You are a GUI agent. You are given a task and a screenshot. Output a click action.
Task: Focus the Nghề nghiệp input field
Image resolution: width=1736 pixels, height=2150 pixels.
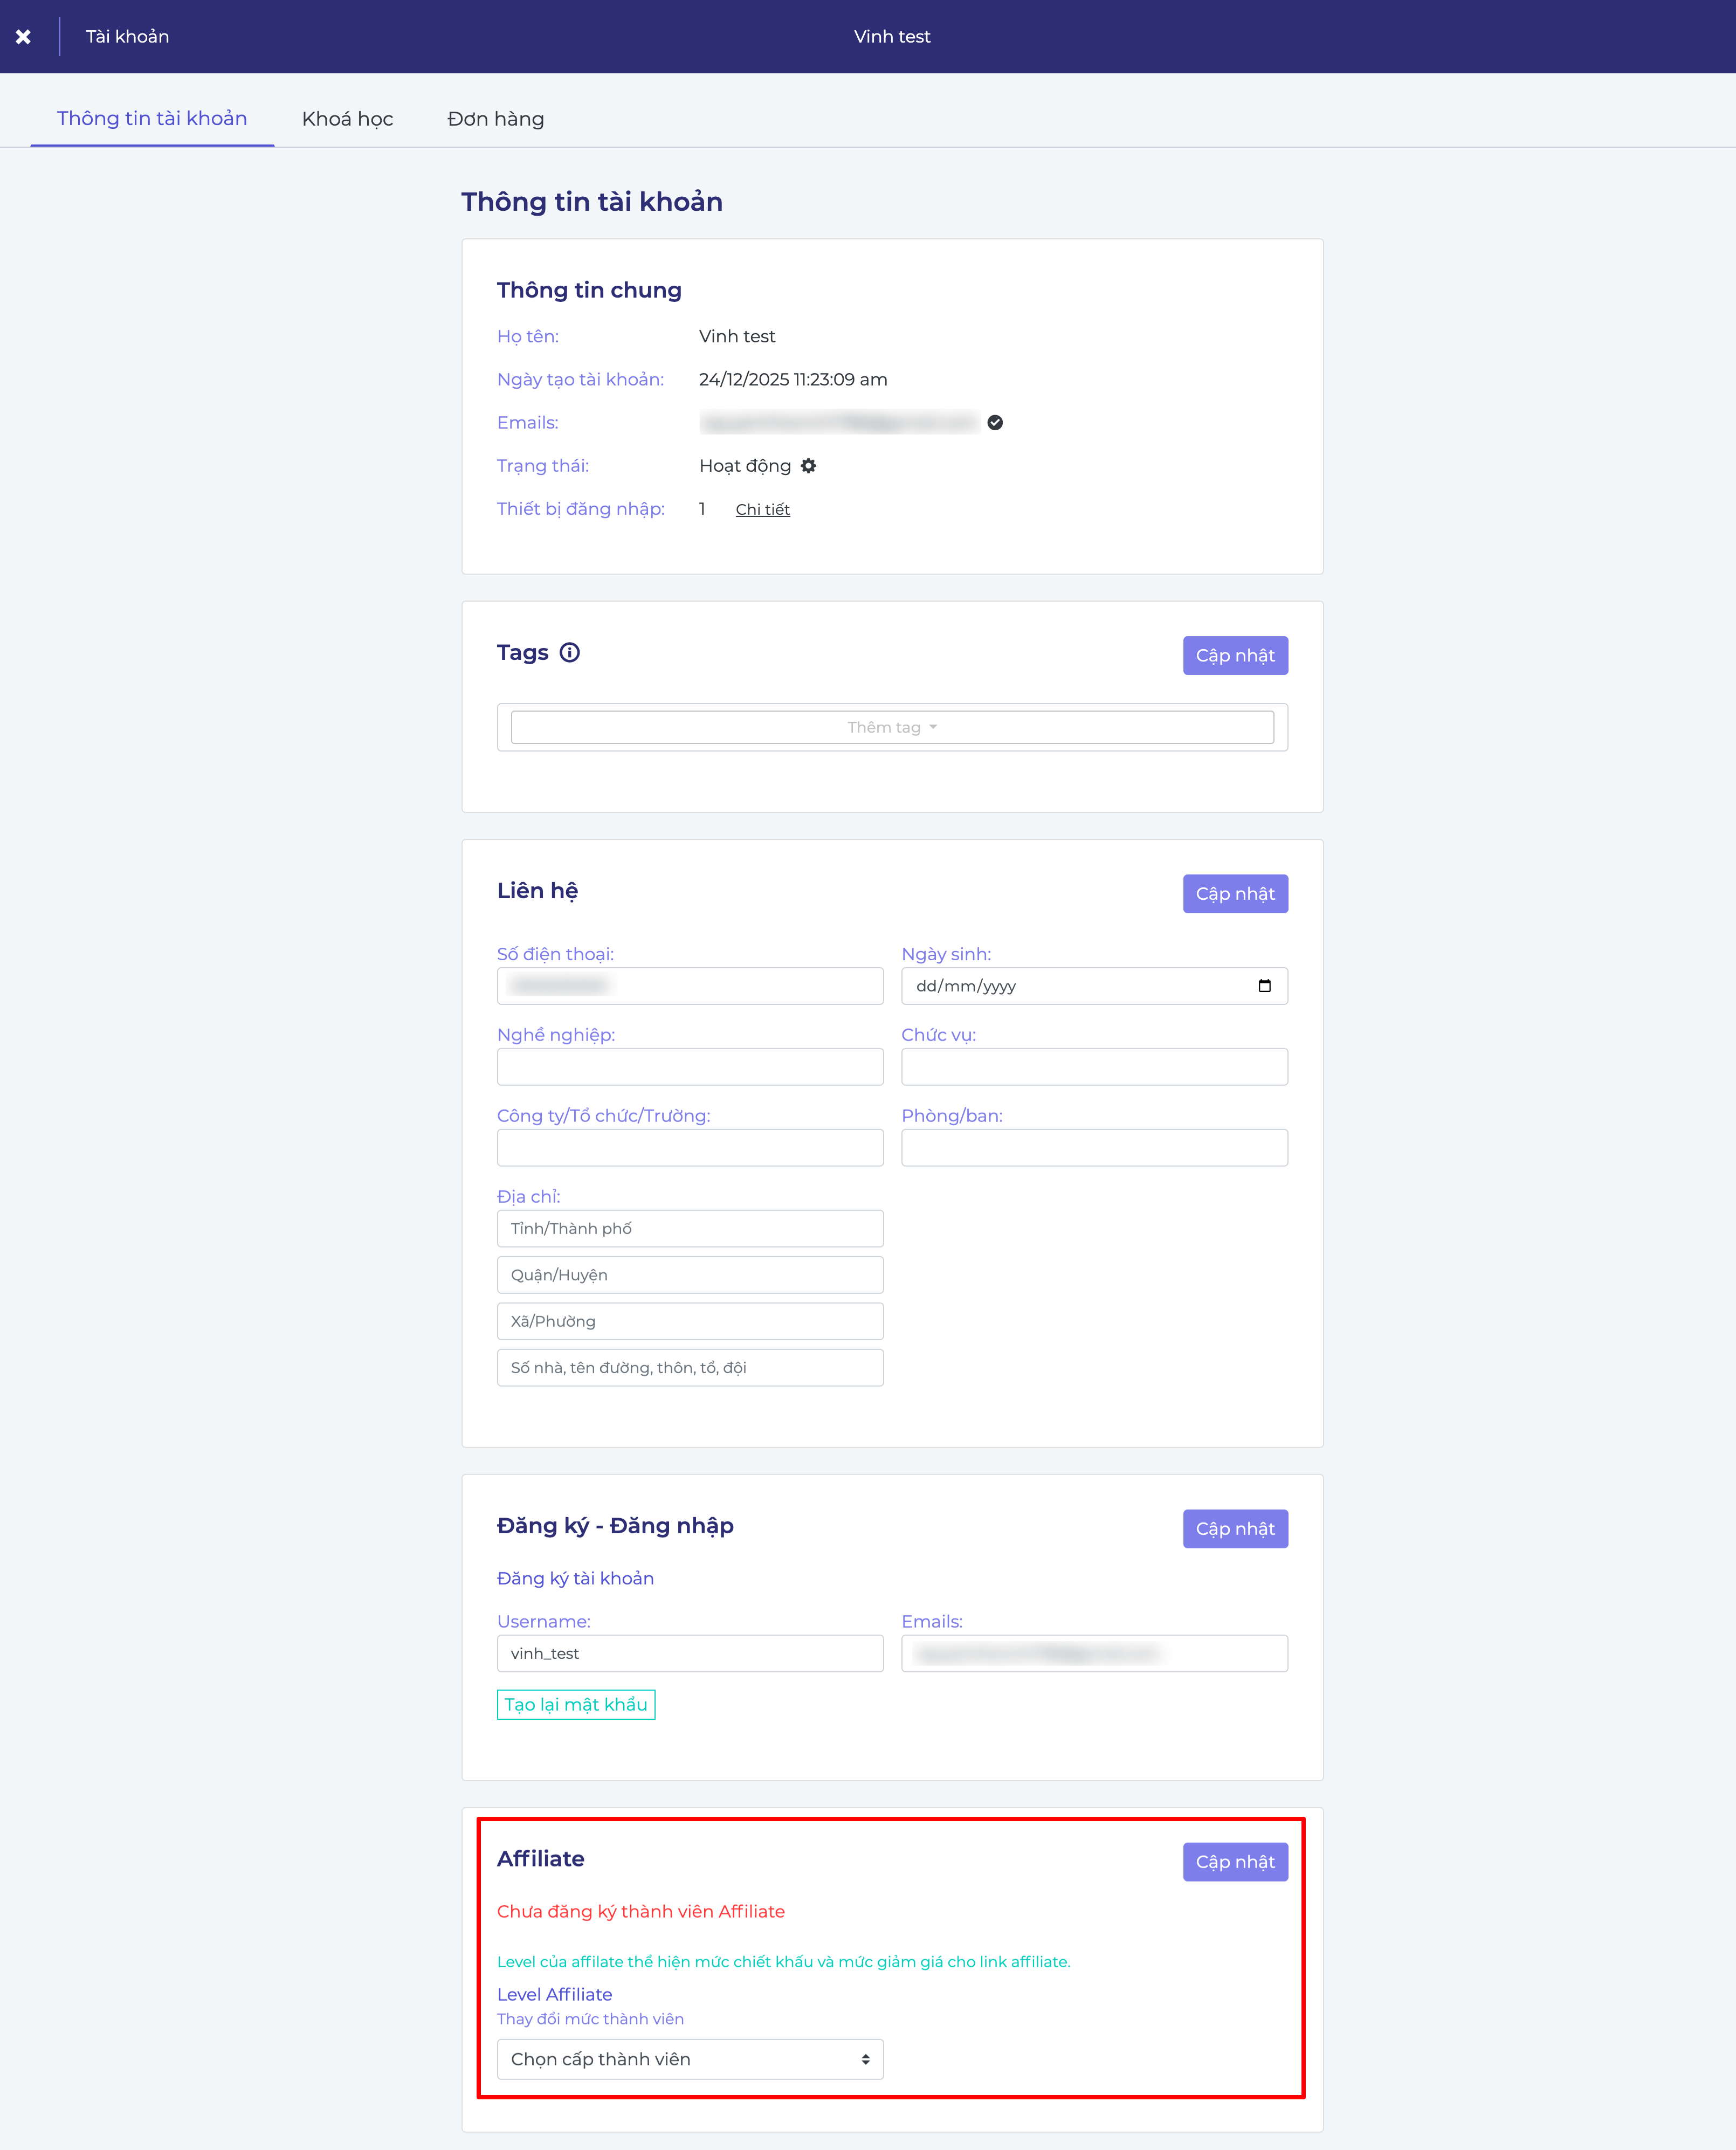690,1067
